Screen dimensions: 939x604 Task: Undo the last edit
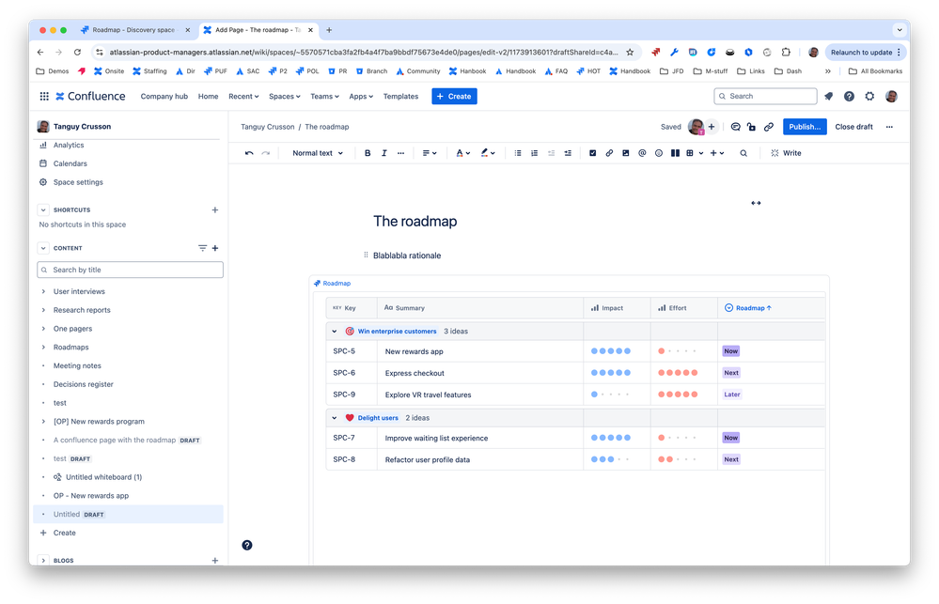point(249,153)
